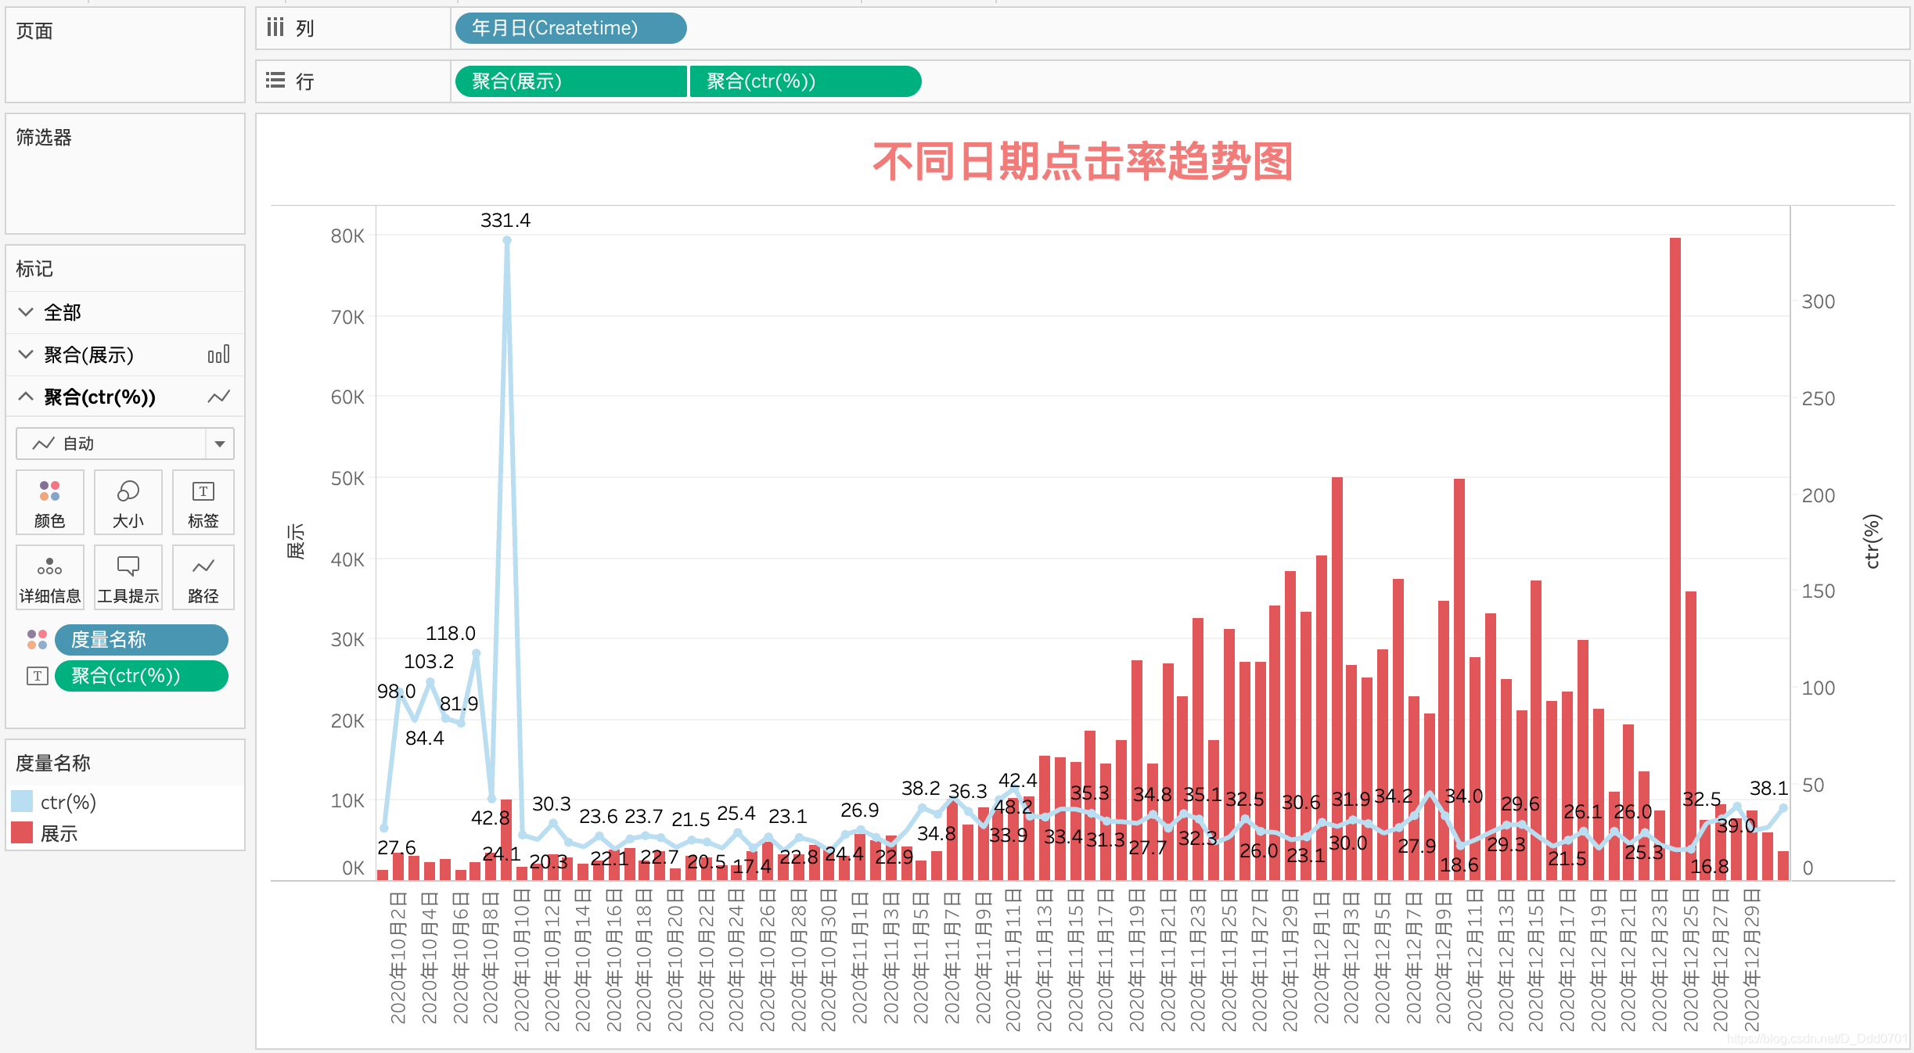1914x1053 pixels.
Task: Click the light blue ctr(%) legend swatch
Action: point(22,802)
